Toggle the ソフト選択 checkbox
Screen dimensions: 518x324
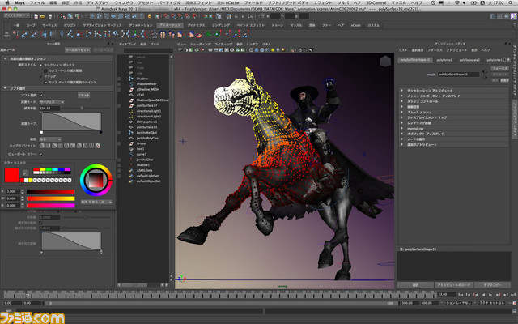[41, 96]
